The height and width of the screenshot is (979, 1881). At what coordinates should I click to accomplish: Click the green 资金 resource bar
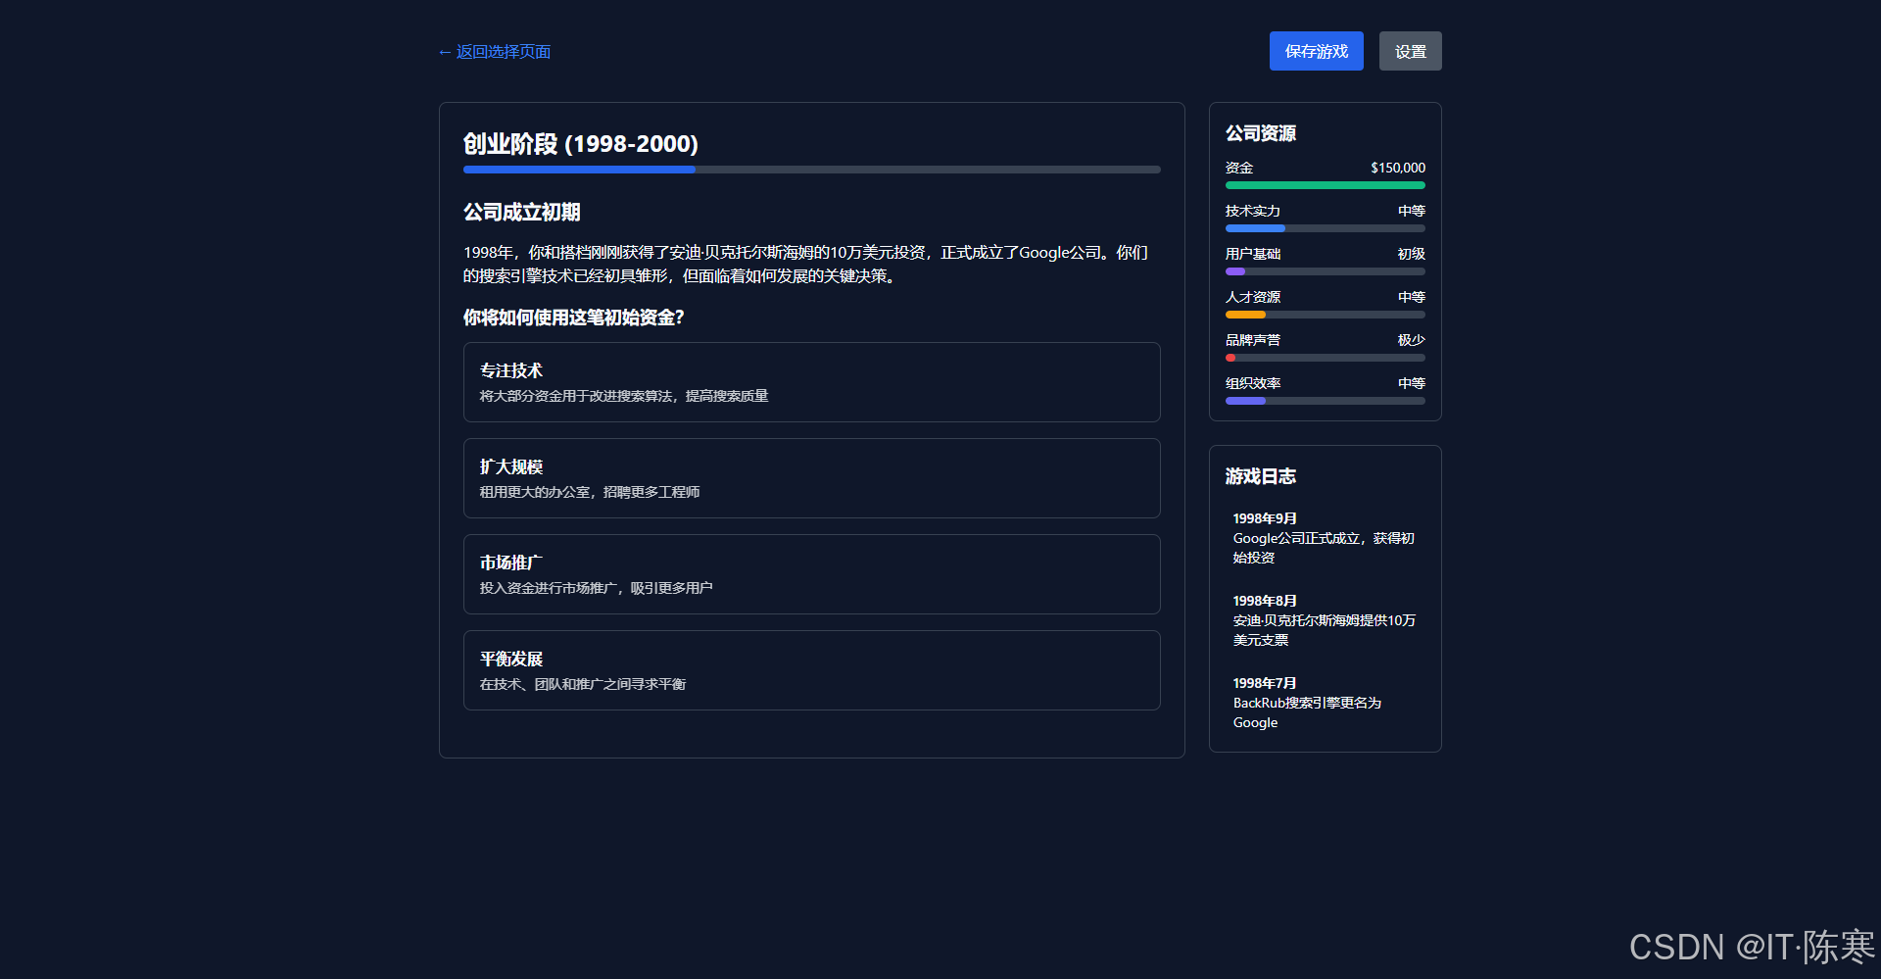pos(1325,185)
